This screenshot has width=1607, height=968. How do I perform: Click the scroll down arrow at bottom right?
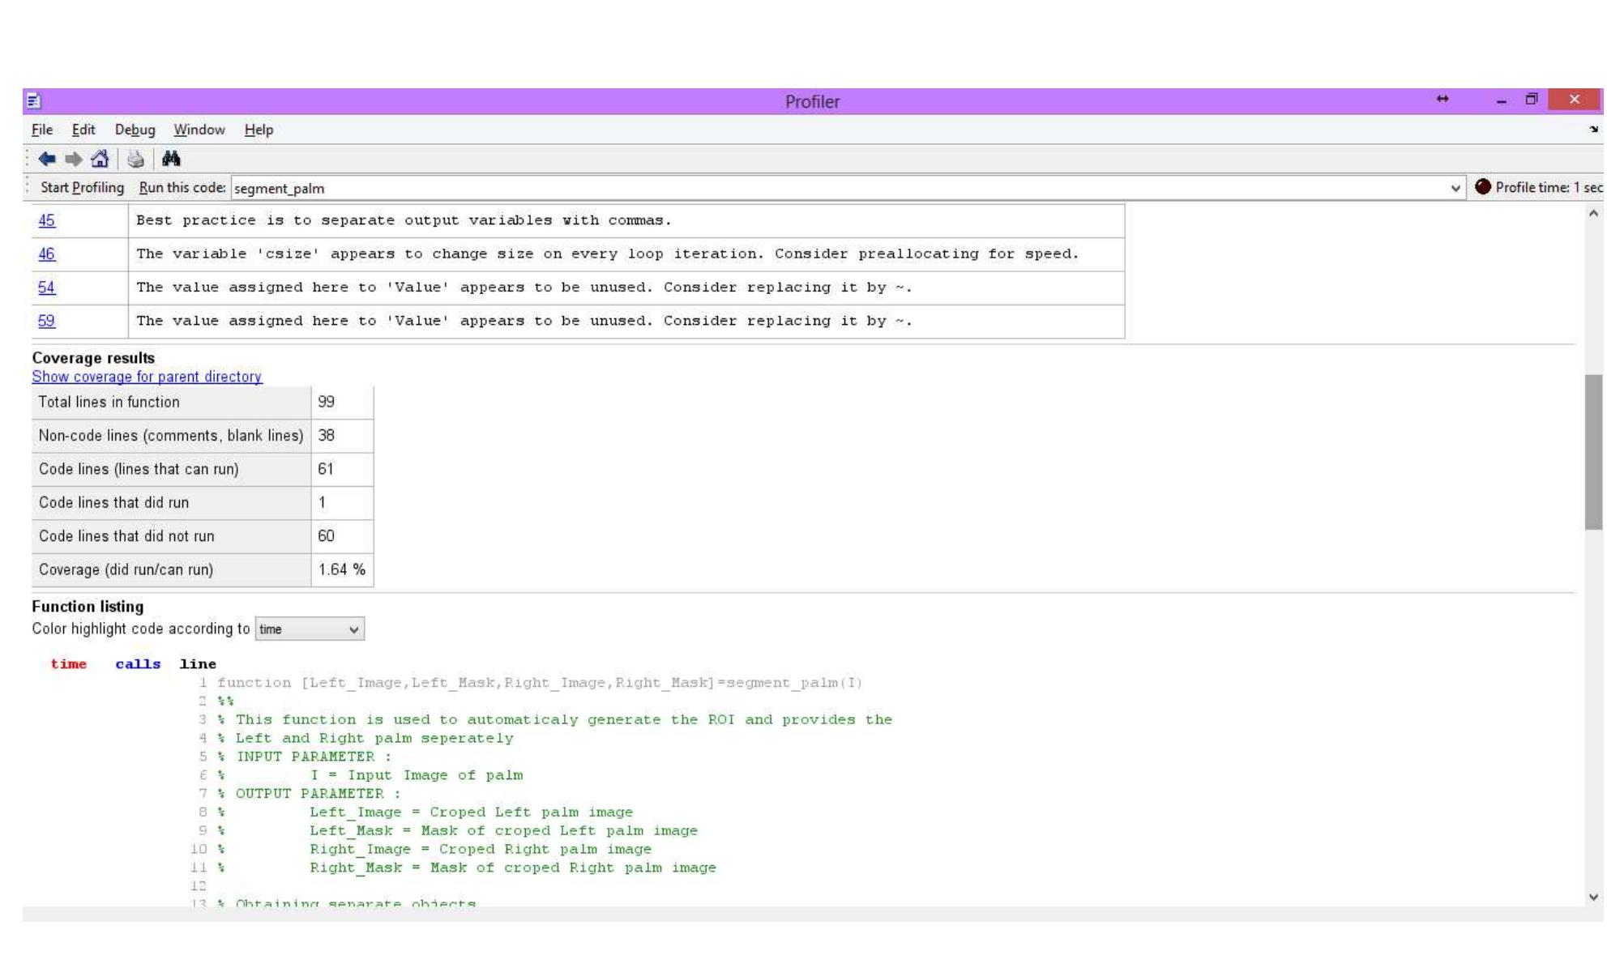coord(1593,897)
